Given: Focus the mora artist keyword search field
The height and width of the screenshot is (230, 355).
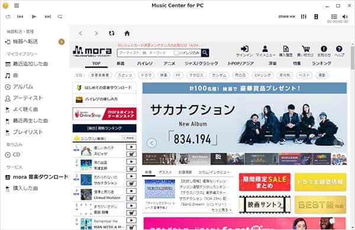Looking at the screenshot, I should (145, 53).
